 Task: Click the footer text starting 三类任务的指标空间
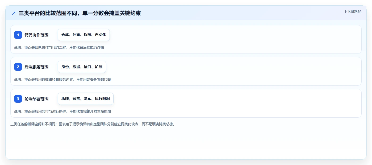click(x=93, y=124)
